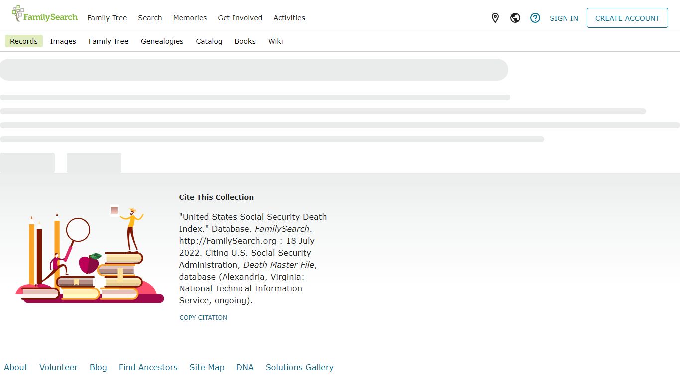Click the Cite This Collection heading
This screenshot has height=382, width=680.
coord(217,197)
